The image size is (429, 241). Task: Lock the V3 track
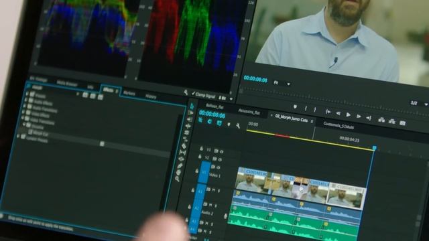pos(201,149)
